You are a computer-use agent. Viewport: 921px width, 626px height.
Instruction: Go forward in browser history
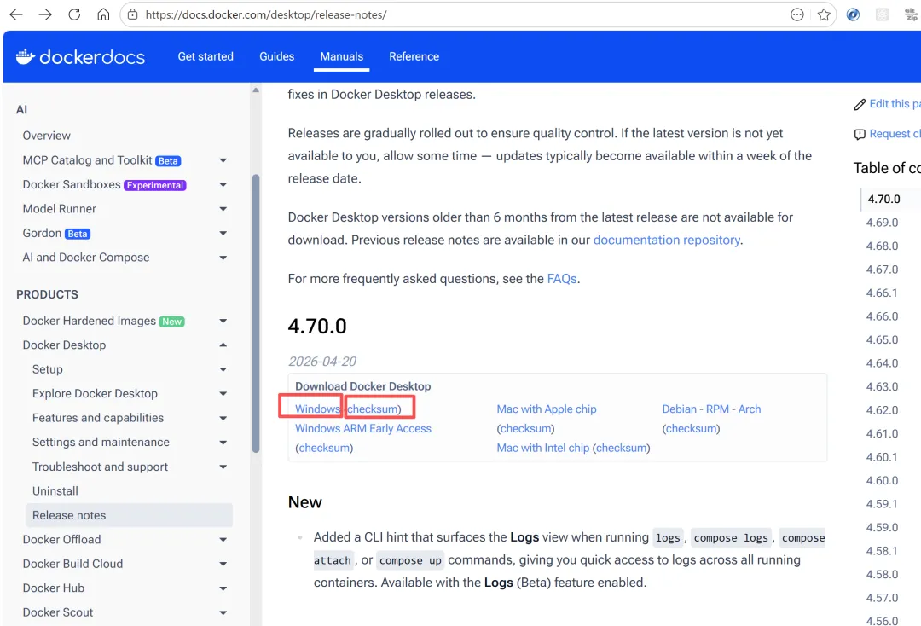click(45, 14)
